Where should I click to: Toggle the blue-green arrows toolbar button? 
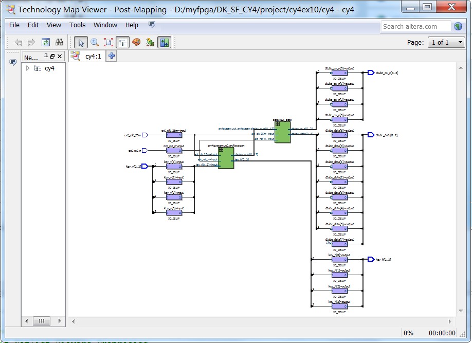(x=164, y=43)
